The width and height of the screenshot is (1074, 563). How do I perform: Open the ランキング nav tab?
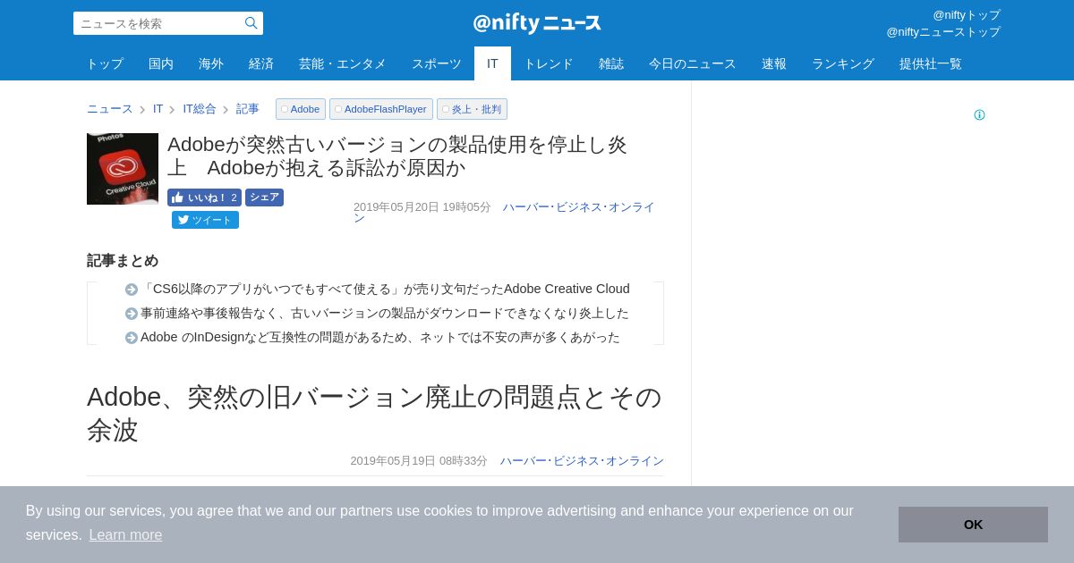(x=843, y=63)
